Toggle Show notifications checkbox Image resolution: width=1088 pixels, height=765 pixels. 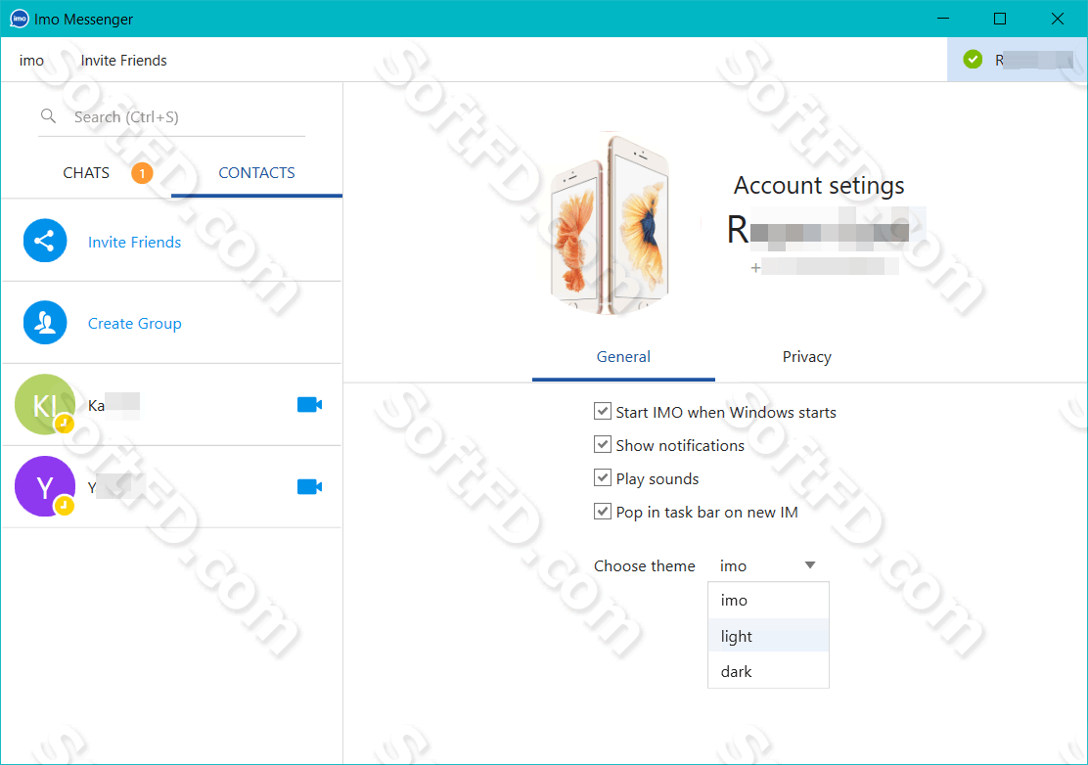coord(603,444)
